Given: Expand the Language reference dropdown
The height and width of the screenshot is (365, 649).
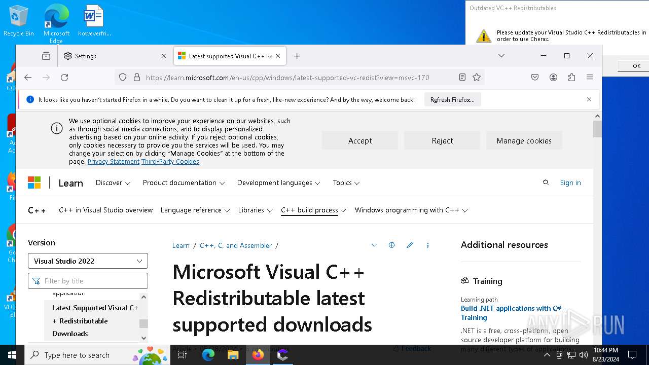Looking at the screenshot, I should click(195, 210).
